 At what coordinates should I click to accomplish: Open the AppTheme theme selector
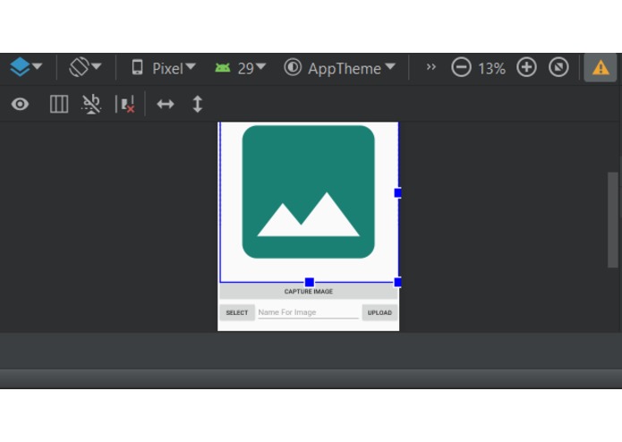coord(339,68)
